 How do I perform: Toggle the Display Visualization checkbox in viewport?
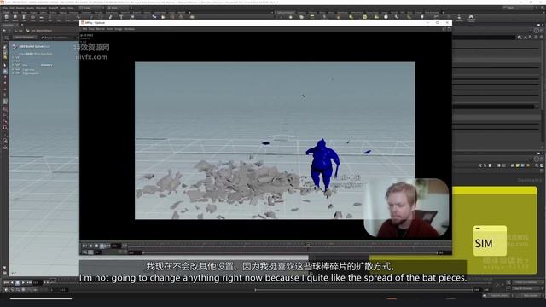[43, 38]
